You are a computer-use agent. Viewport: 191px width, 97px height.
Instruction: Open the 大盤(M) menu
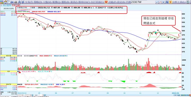[x=47, y=2]
